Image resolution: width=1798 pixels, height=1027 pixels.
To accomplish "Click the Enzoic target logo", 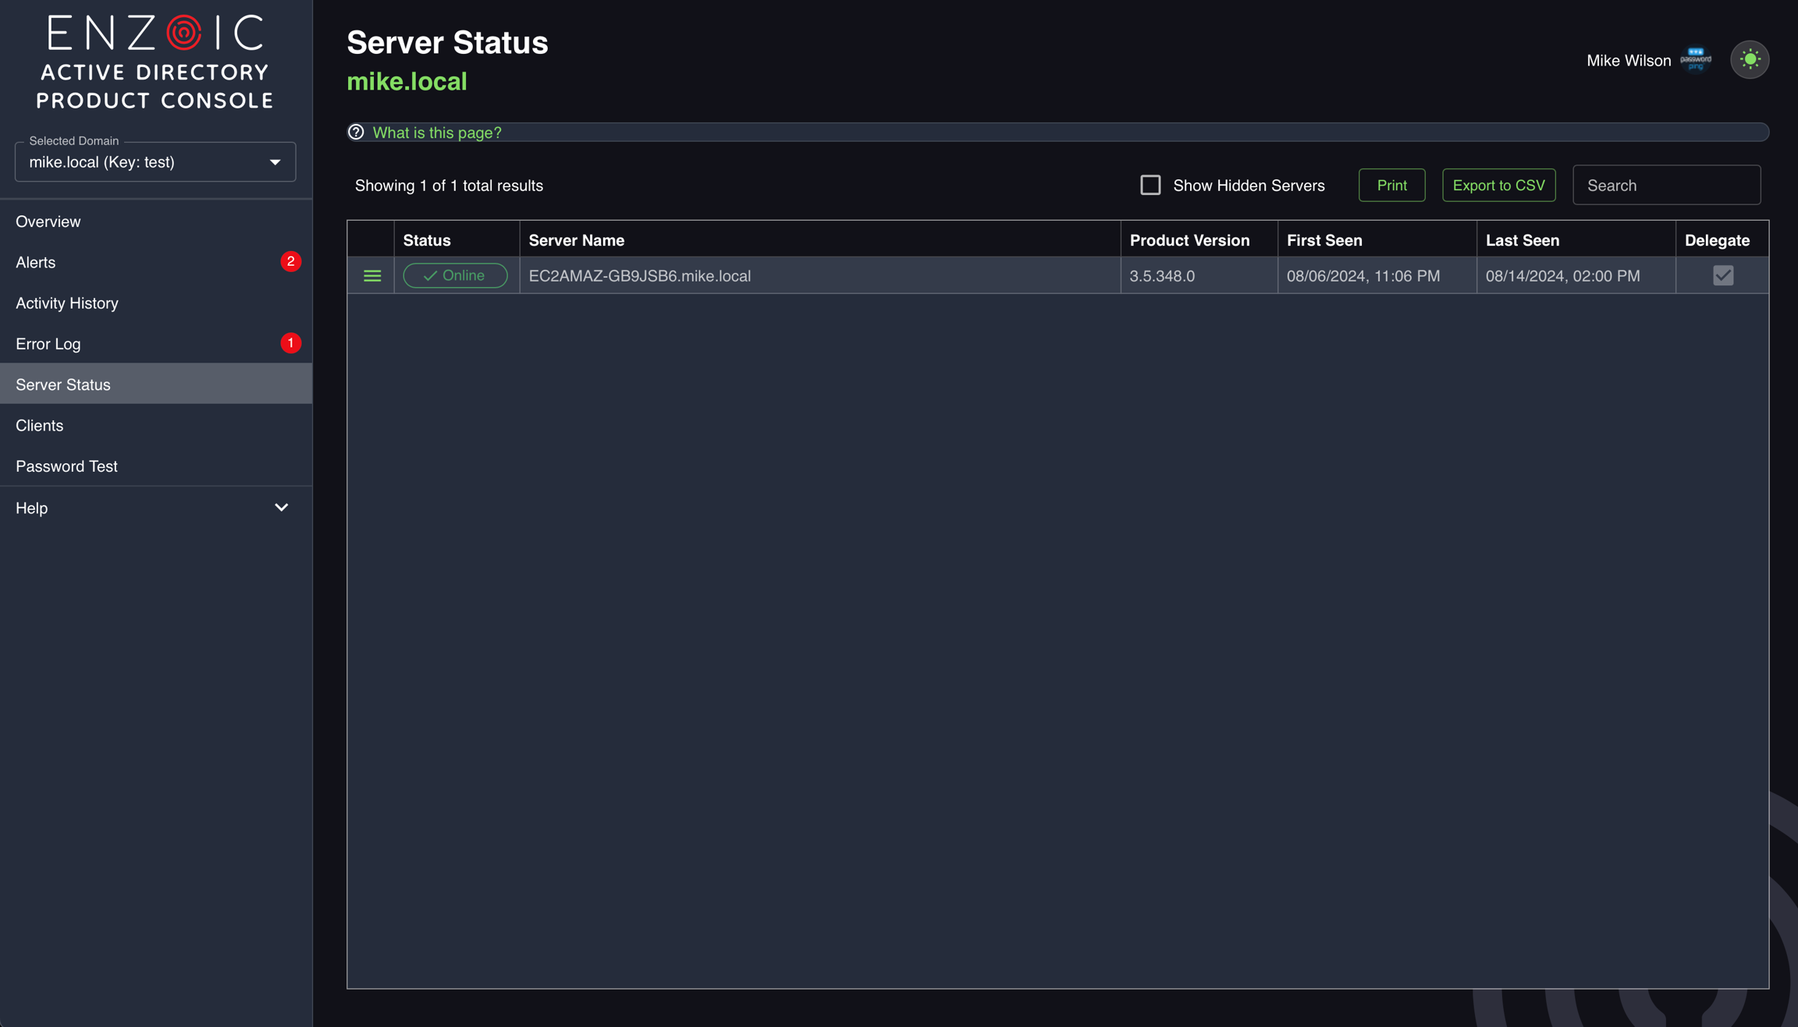I will pos(184,32).
